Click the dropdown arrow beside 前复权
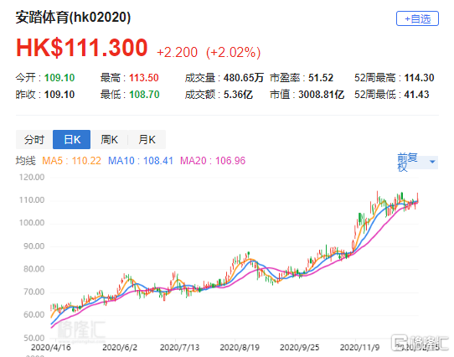Viewport: 454px width, 357px height. (x=432, y=162)
